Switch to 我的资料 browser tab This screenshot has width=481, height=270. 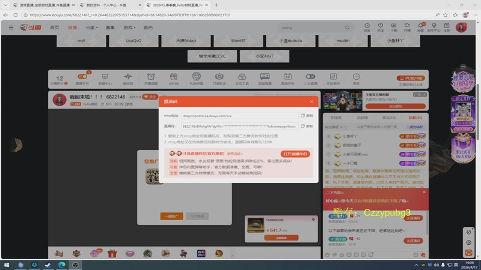point(110,5)
